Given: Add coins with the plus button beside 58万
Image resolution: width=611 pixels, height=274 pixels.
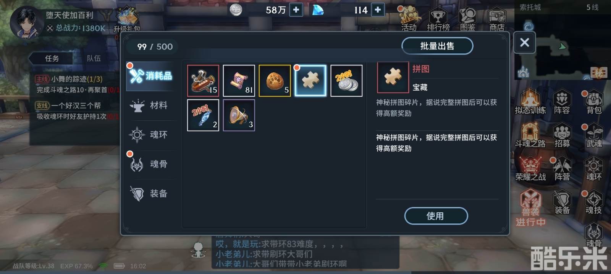Looking at the screenshot, I should [296, 10].
